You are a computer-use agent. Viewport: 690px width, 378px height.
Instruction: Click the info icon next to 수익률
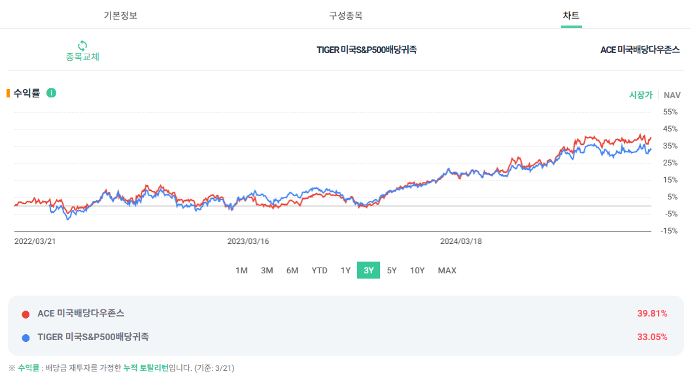point(52,93)
